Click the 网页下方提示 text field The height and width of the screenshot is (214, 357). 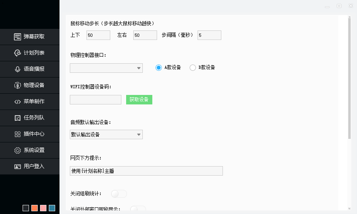click(146, 171)
